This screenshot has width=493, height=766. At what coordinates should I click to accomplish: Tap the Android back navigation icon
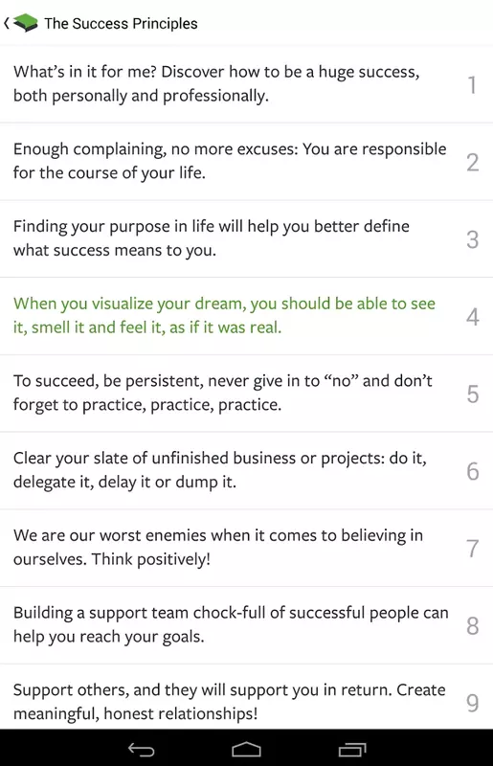tap(142, 749)
